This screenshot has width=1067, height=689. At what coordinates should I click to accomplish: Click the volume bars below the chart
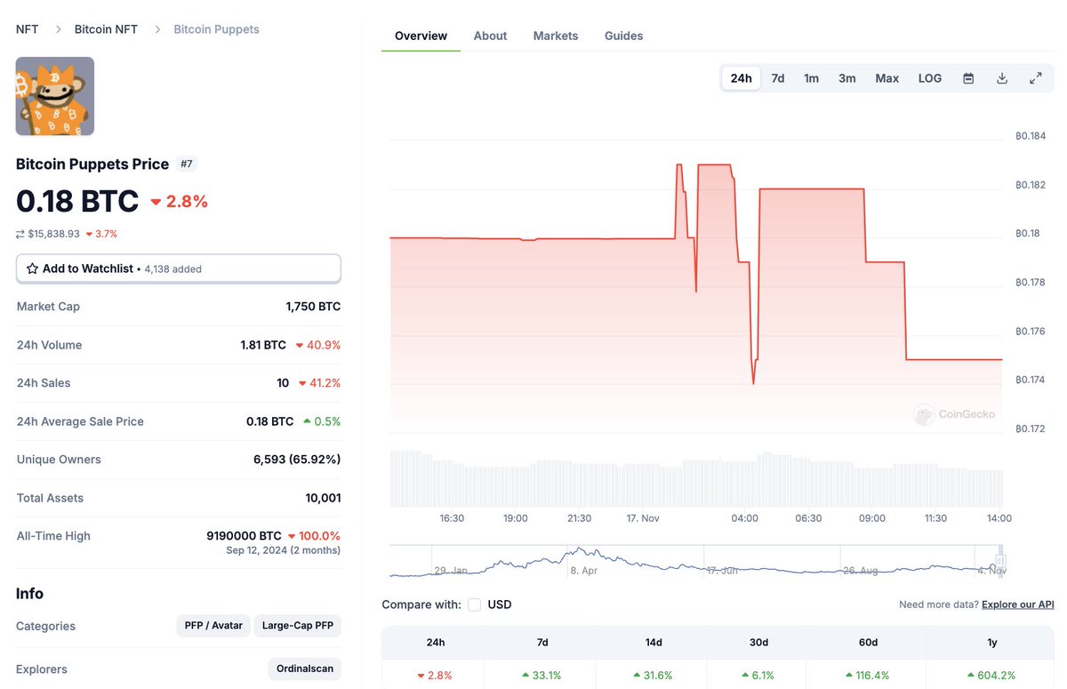point(696,478)
